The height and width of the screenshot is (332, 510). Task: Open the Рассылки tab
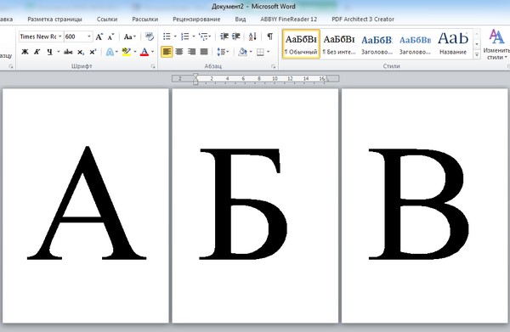click(x=145, y=20)
